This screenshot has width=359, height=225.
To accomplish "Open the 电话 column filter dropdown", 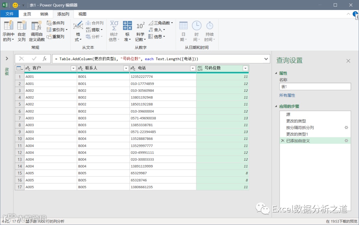I will click(193, 68).
